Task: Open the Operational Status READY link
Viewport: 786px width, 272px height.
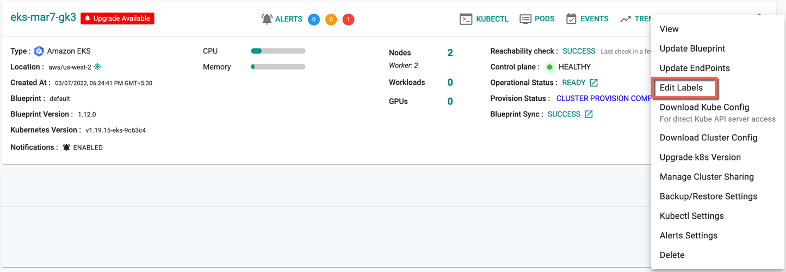Action: pyautogui.click(x=574, y=83)
